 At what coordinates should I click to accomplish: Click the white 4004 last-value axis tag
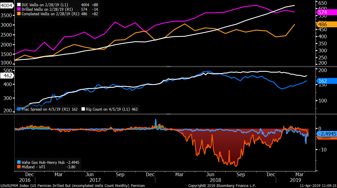tap(7, 5)
